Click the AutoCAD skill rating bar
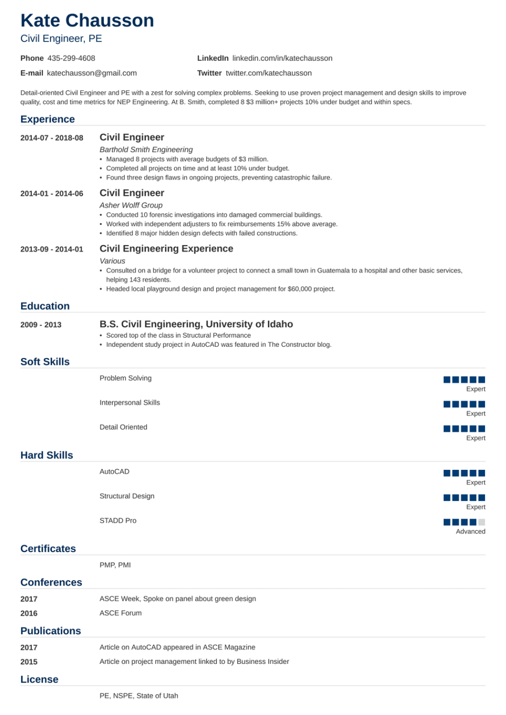The height and width of the screenshot is (715, 506). coord(464,473)
